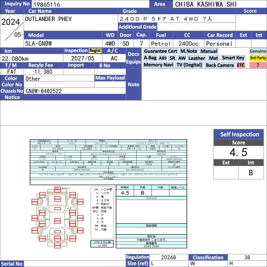Click the Mat equipment badge
Screen dimensions: 267x267
point(213,58)
